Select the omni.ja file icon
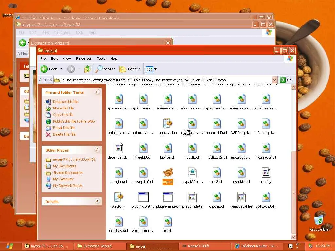 (x=266, y=173)
